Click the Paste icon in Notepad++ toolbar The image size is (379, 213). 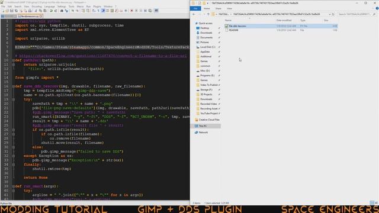pyautogui.click(x=45, y=11)
